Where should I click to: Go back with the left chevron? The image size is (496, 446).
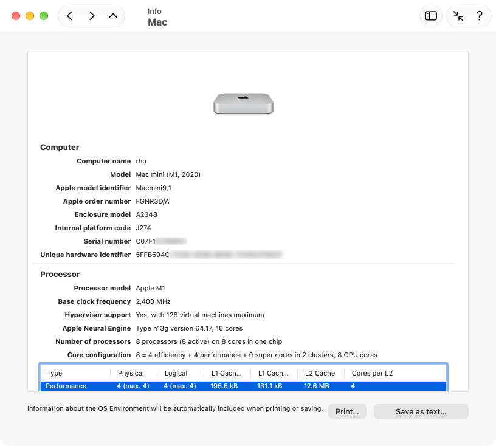[x=69, y=16]
